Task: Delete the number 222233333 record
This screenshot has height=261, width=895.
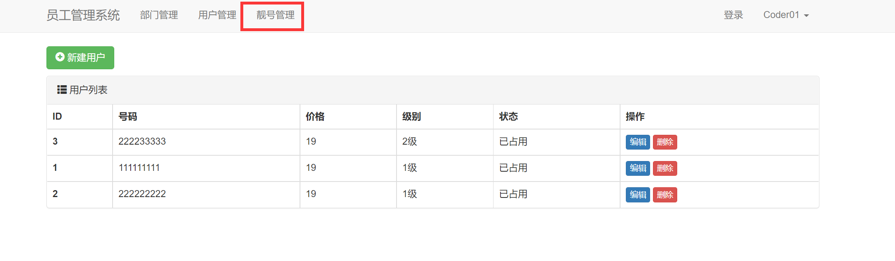Action: click(664, 142)
